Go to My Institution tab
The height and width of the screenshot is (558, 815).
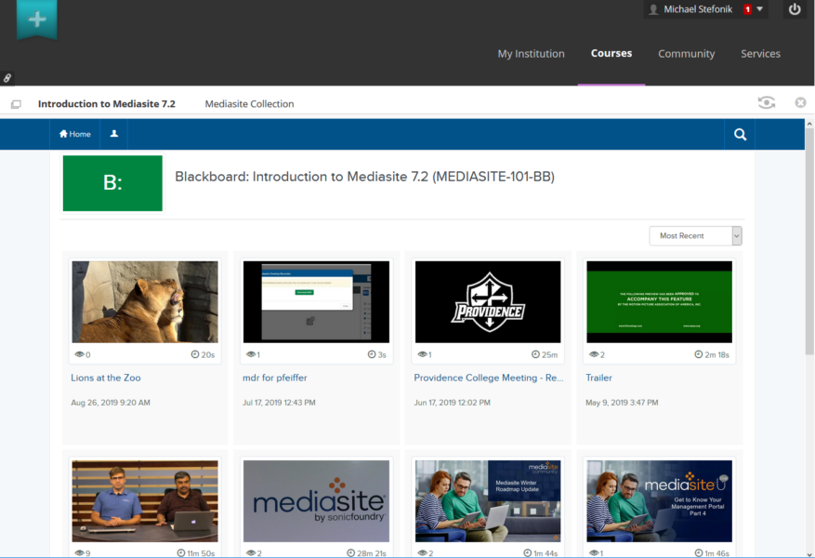click(531, 54)
